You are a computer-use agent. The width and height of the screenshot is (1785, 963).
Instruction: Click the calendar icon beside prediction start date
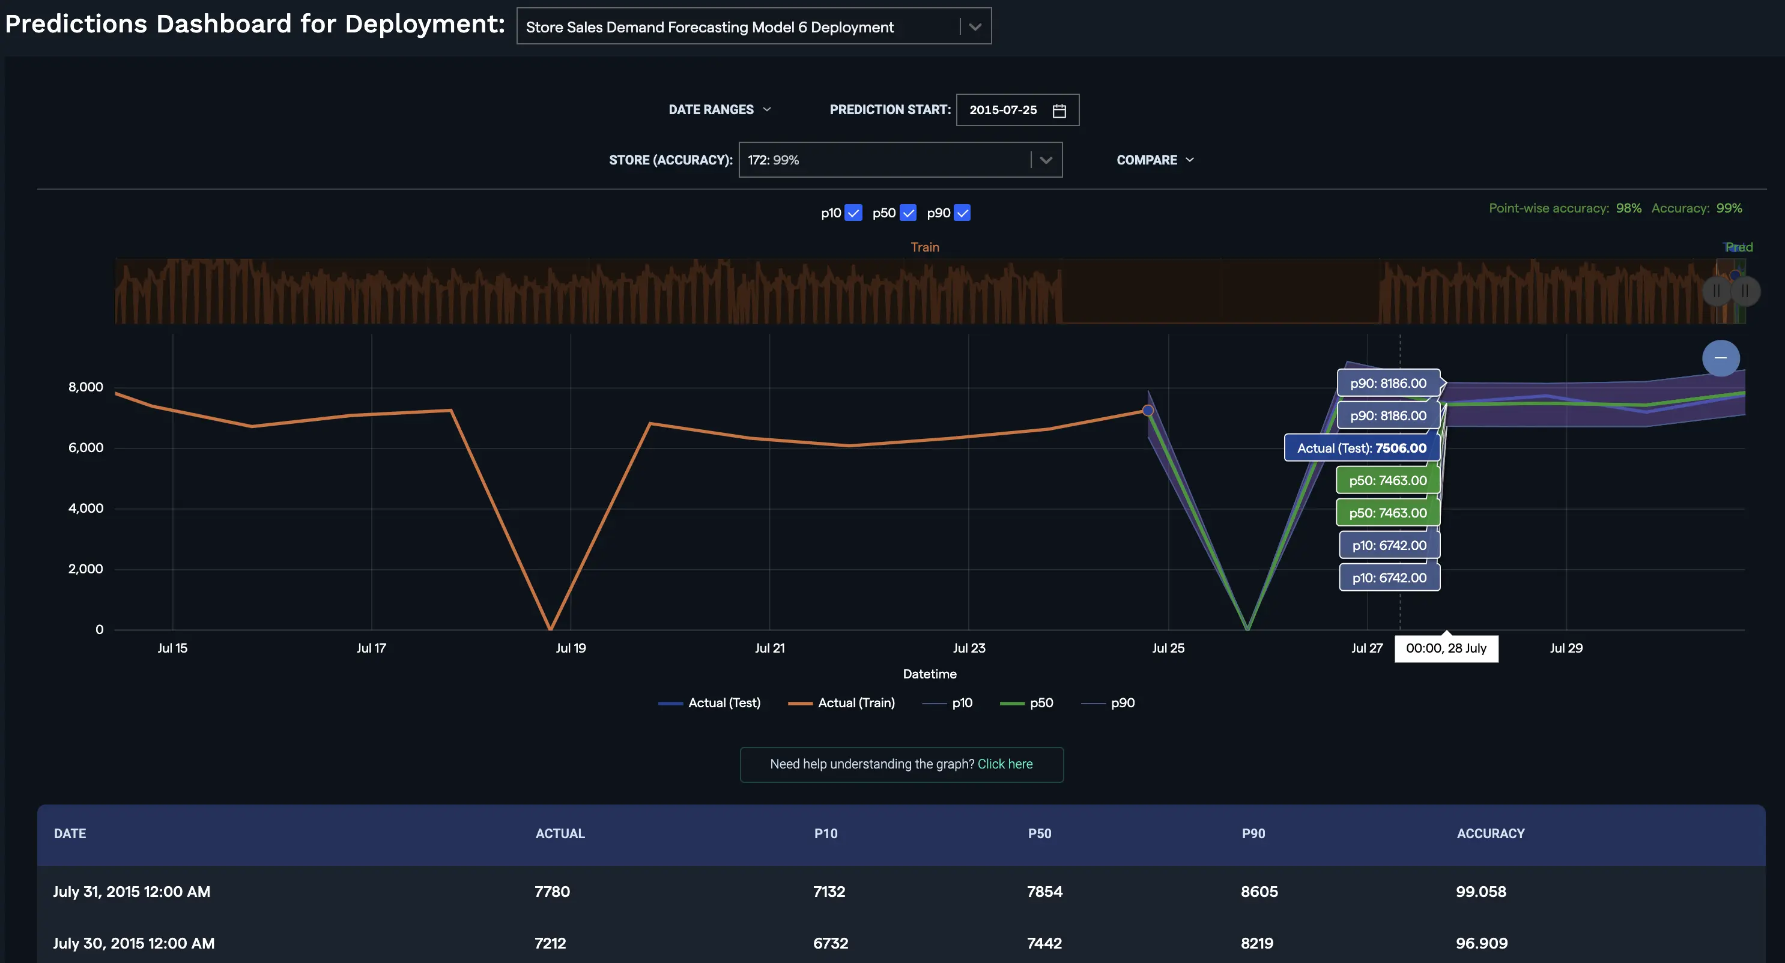(x=1059, y=109)
